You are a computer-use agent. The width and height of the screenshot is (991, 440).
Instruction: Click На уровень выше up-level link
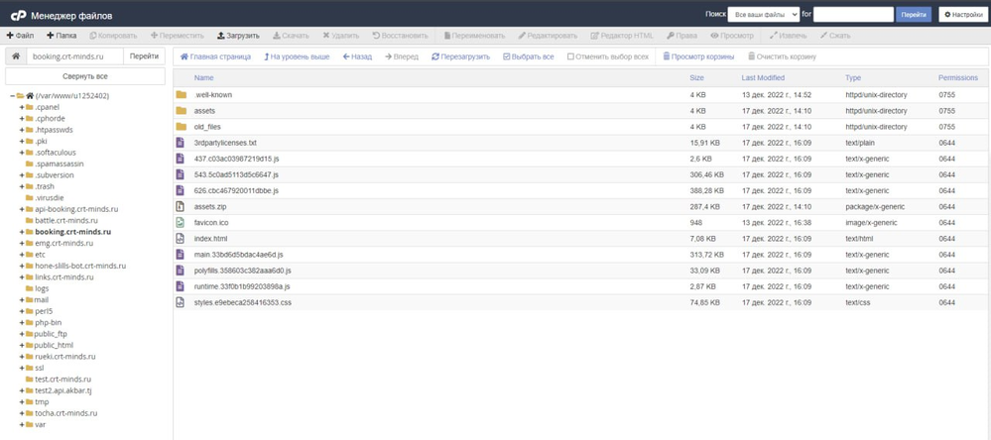coord(297,56)
